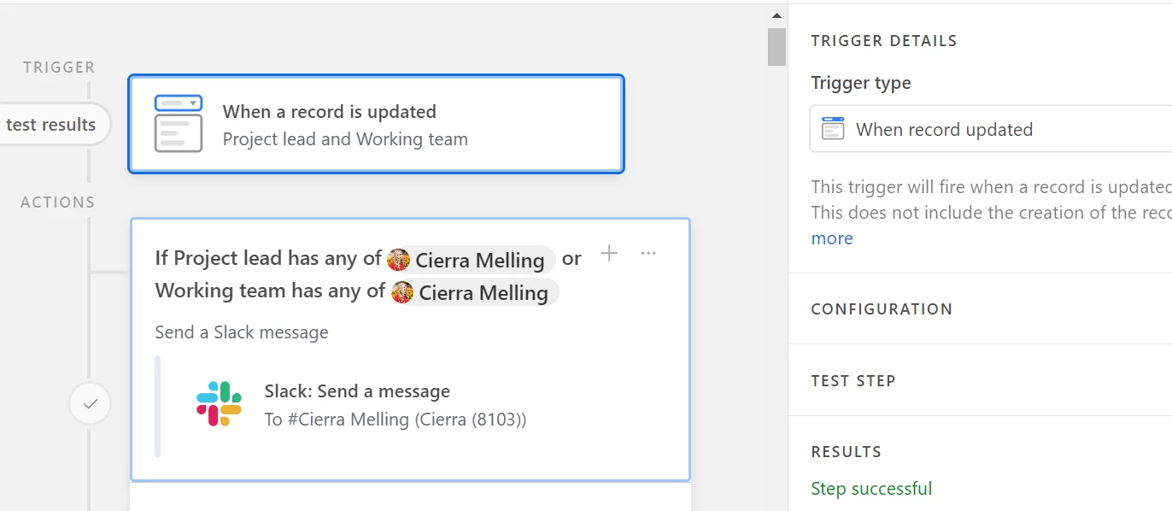The width and height of the screenshot is (1172, 511).
Task: Click the trigger type record icon in the dropdown
Action: click(833, 129)
